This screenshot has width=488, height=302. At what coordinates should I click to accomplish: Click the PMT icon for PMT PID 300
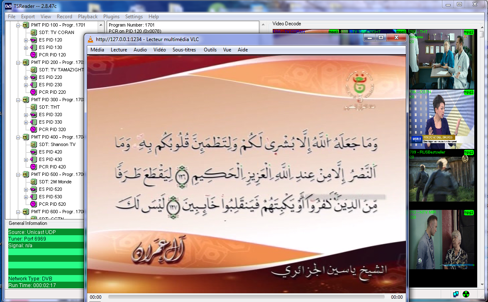pyautogui.click(x=25, y=100)
